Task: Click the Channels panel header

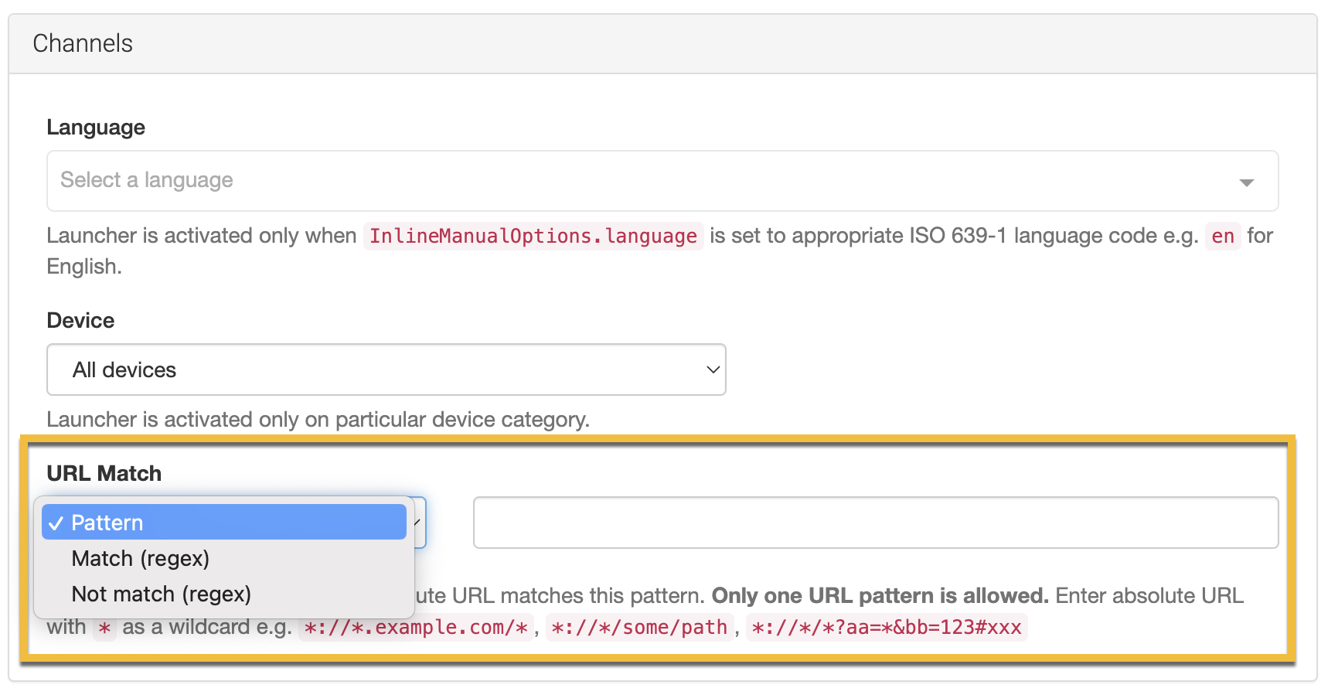Action: tap(83, 43)
